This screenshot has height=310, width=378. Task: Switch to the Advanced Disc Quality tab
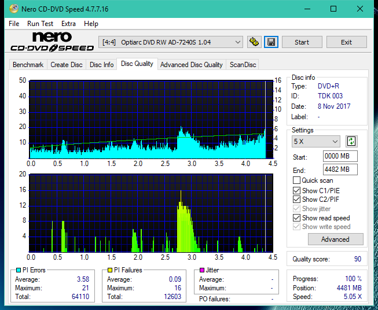(x=192, y=65)
